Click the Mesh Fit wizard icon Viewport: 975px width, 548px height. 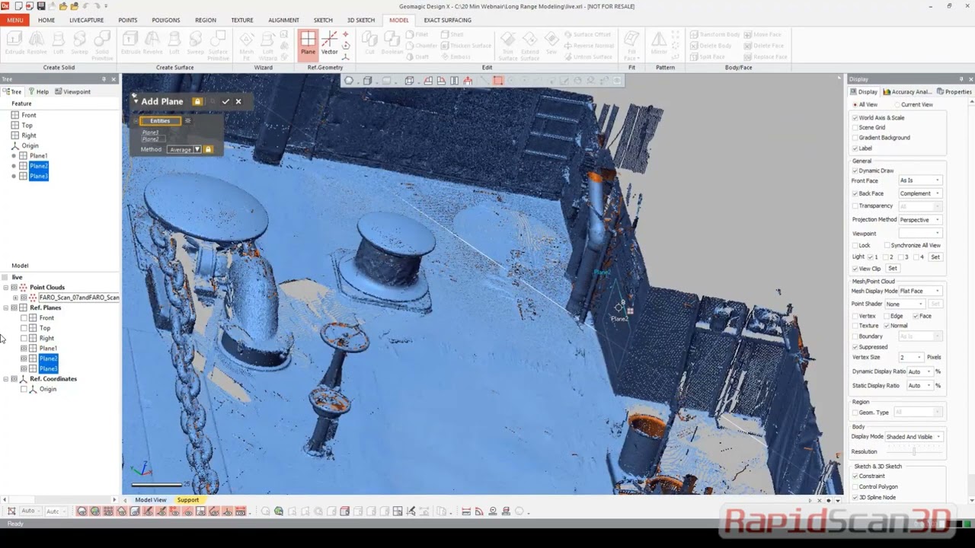[x=247, y=46]
